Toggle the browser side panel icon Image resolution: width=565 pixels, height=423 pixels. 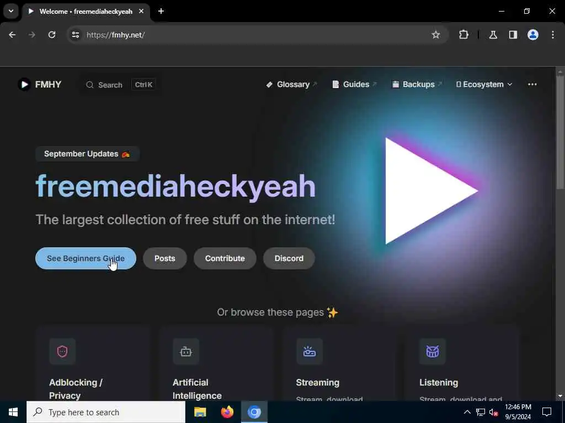513,35
